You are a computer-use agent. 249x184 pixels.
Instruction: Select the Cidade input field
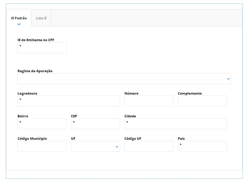pos(175,124)
